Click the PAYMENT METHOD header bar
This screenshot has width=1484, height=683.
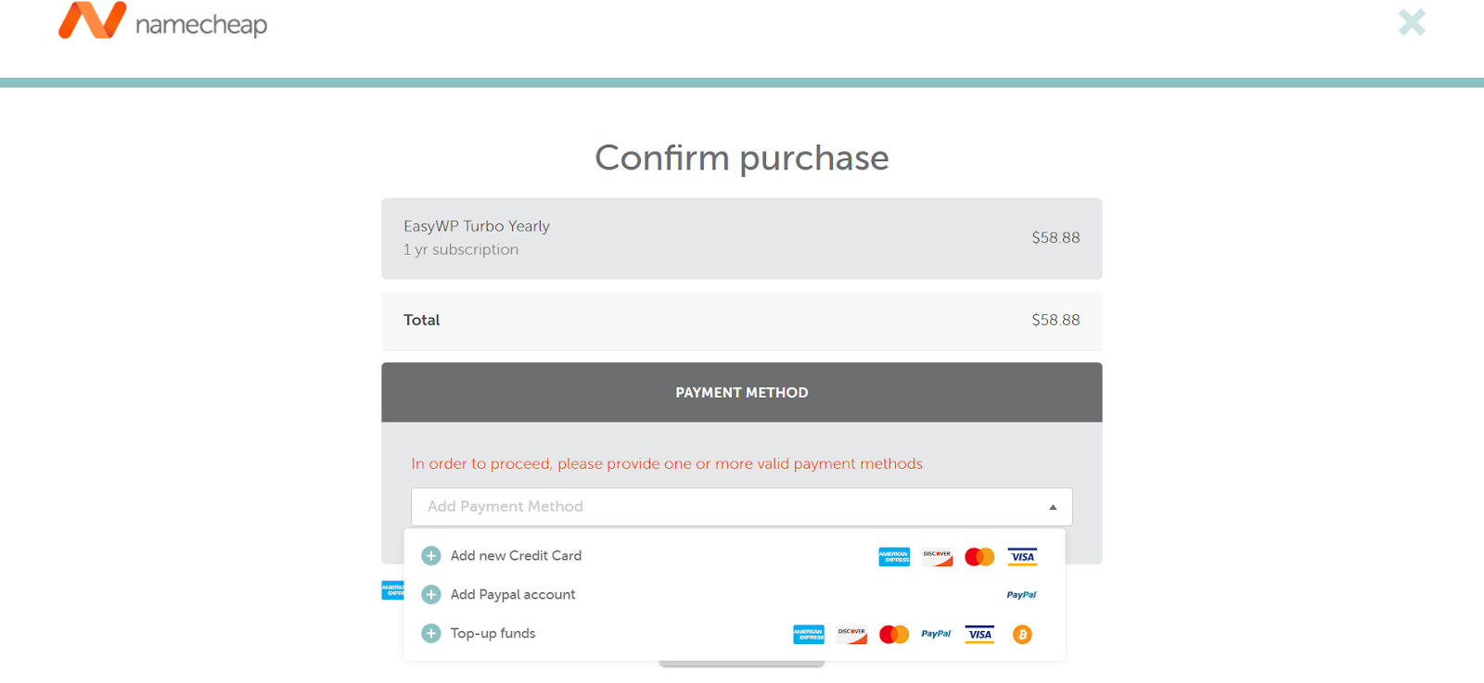pos(741,392)
